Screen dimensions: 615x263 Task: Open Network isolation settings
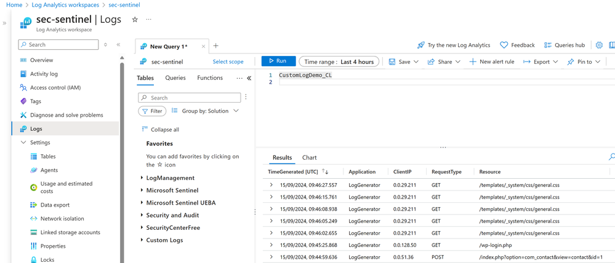point(62,219)
